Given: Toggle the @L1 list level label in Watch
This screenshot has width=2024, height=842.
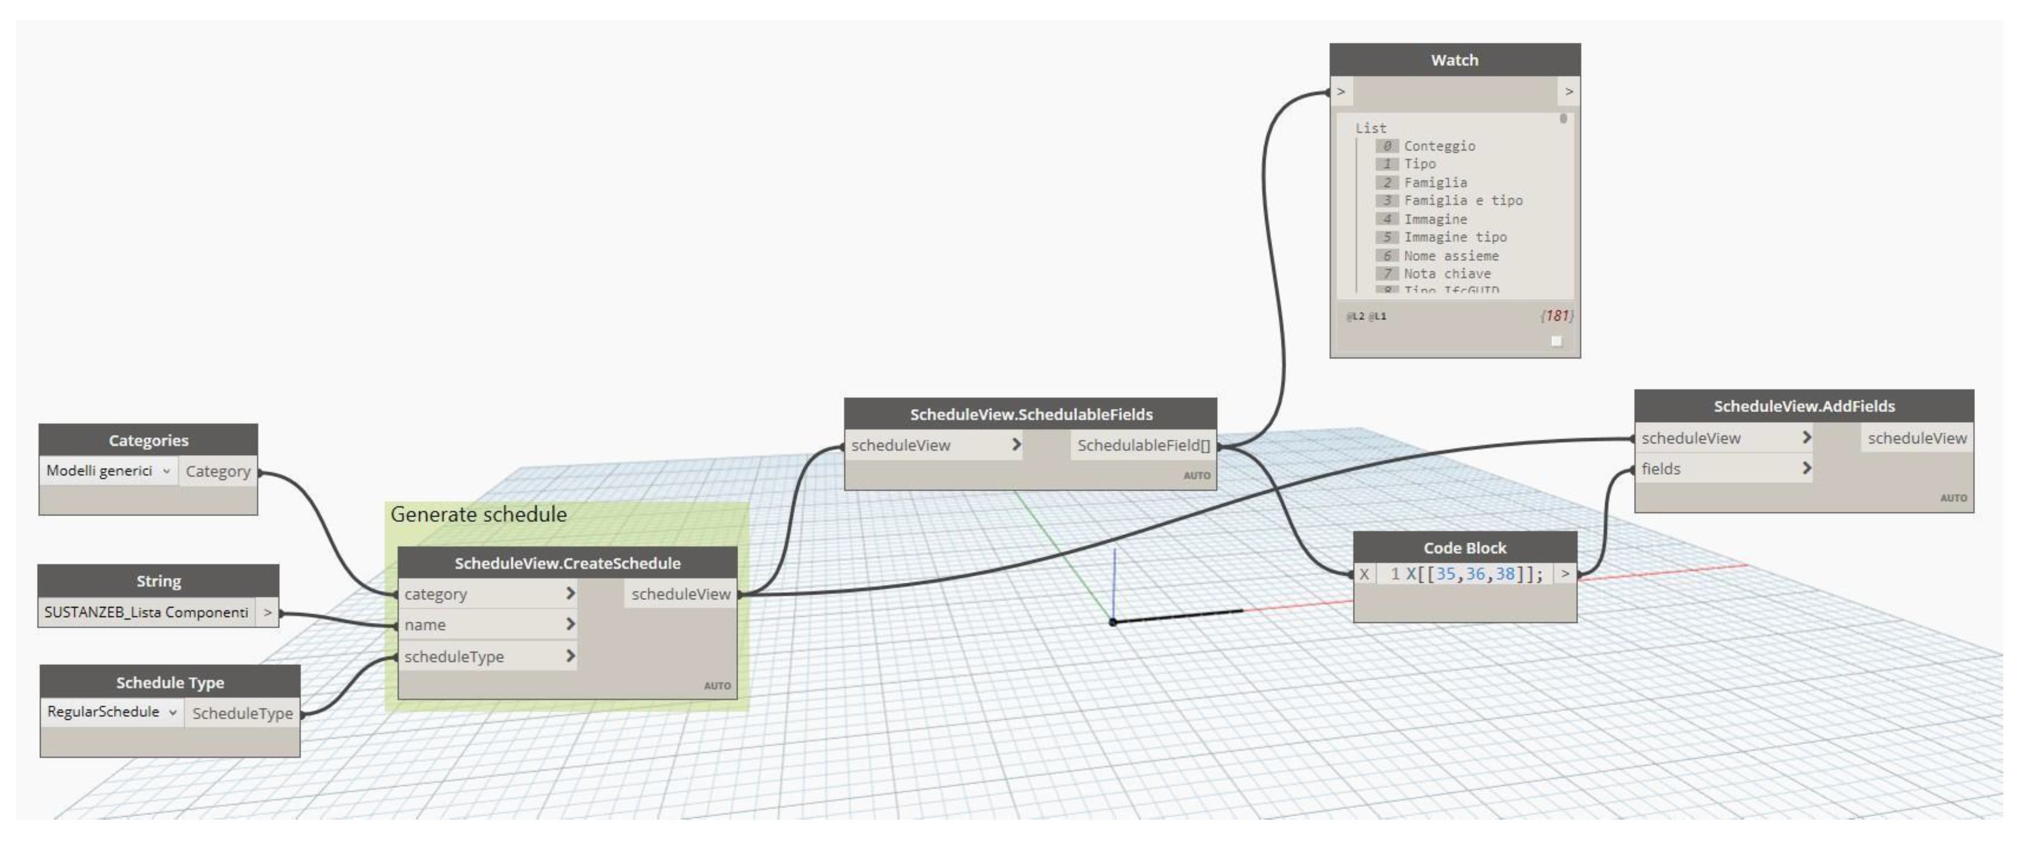Looking at the screenshot, I should coord(1377,317).
